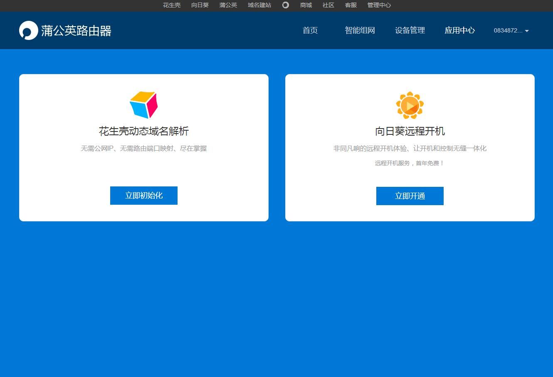This screenshot has width=553, height=377.
Task: Open 花生壳 link in top bar
Action: pyautogui.click(x=172, y=5)
